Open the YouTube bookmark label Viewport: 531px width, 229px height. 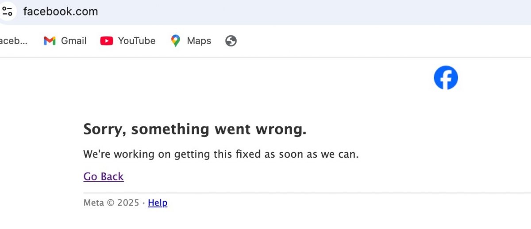pyautogui.click(x=137, y=41)
